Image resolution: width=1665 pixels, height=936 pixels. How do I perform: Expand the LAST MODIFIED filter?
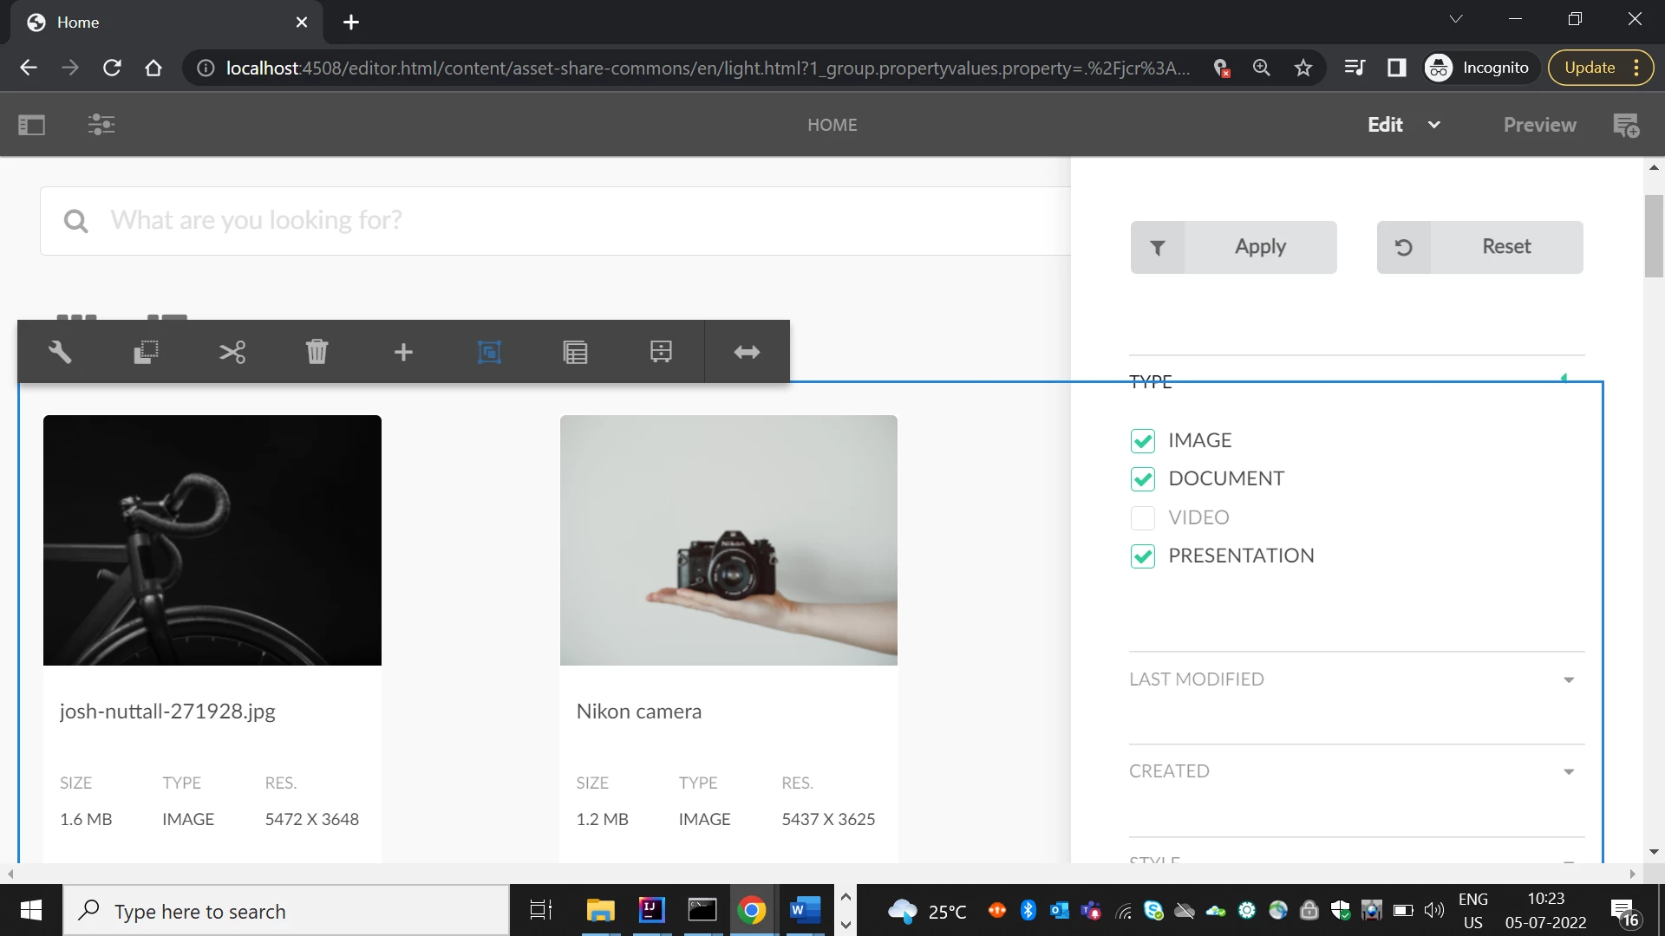[x=1568, y=680]
